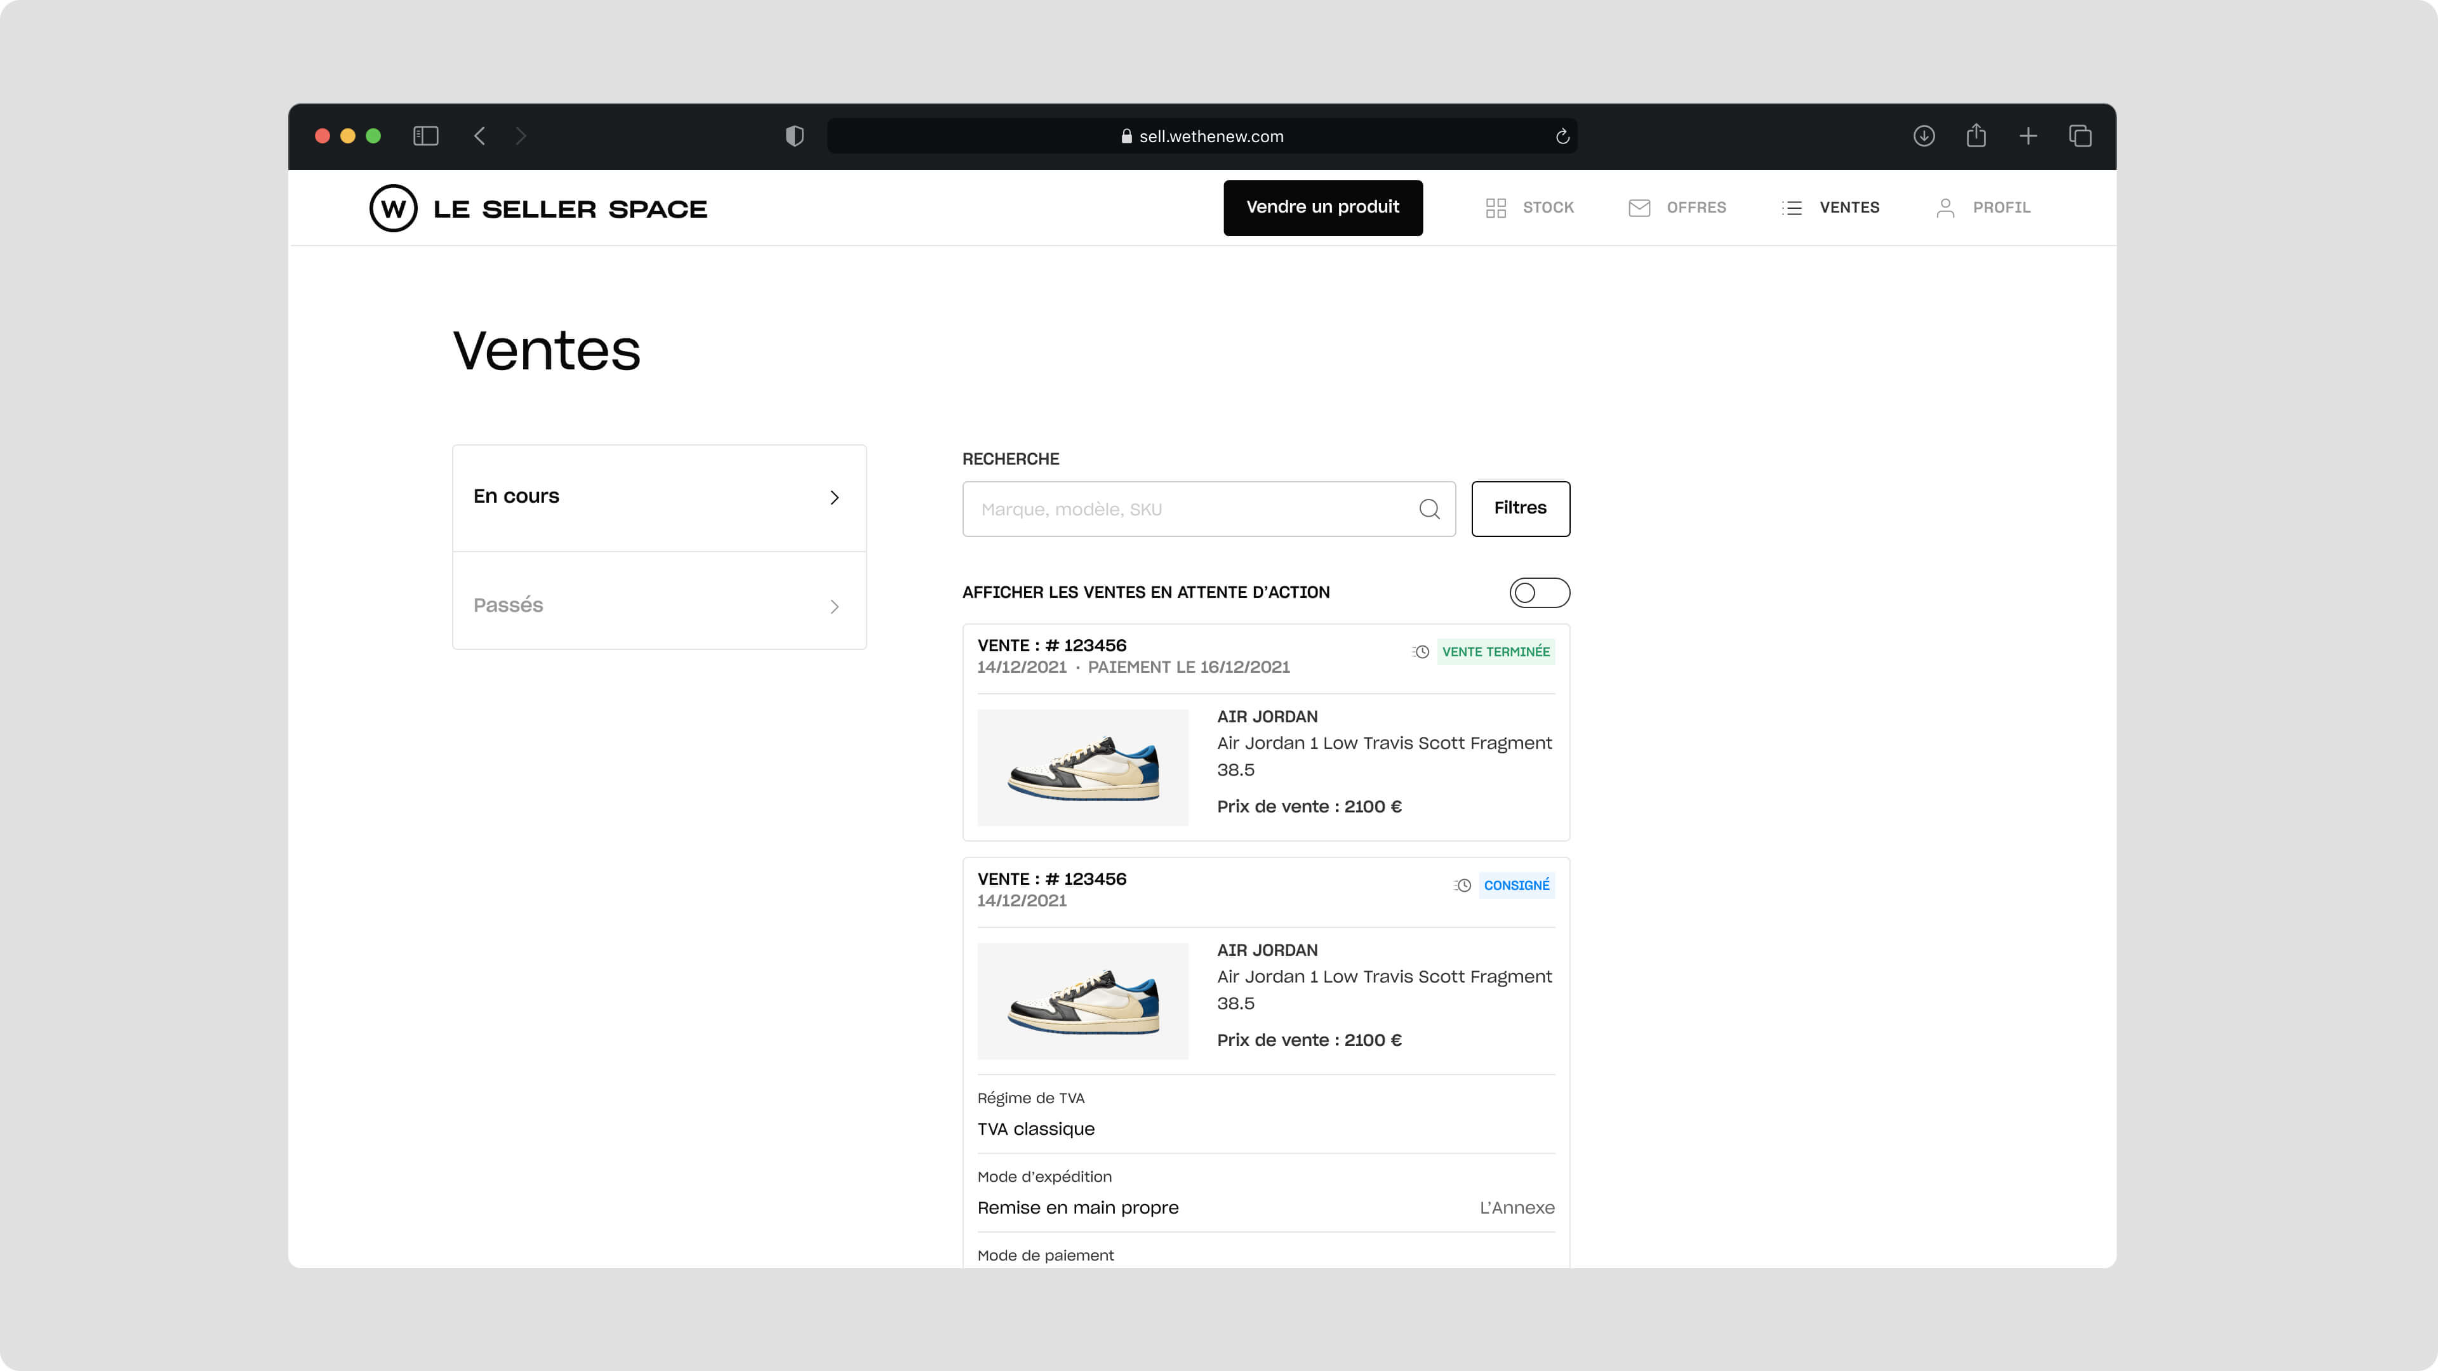Click the Vendre un produit button
The width and height of the screenshot is (2438, 1371).
click(1322, 208)
